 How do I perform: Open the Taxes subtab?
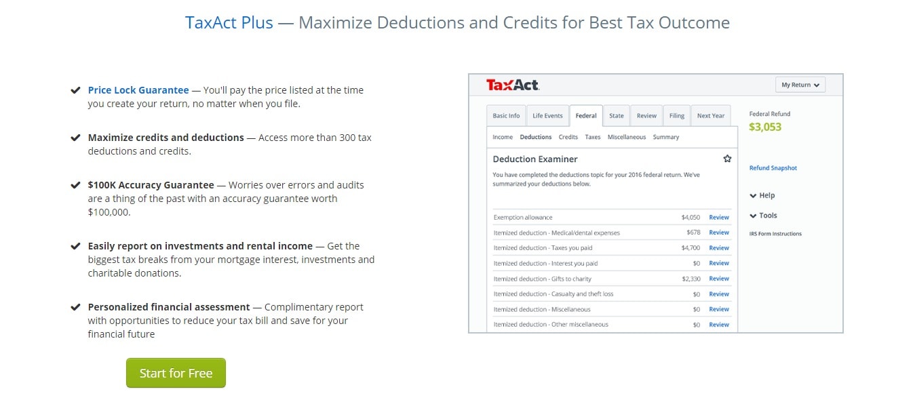point(593,137)
